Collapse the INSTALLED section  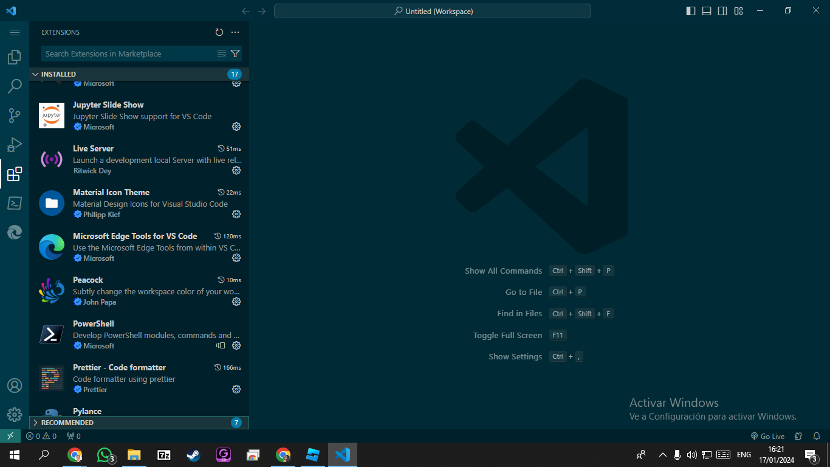(x=139, y=74)
